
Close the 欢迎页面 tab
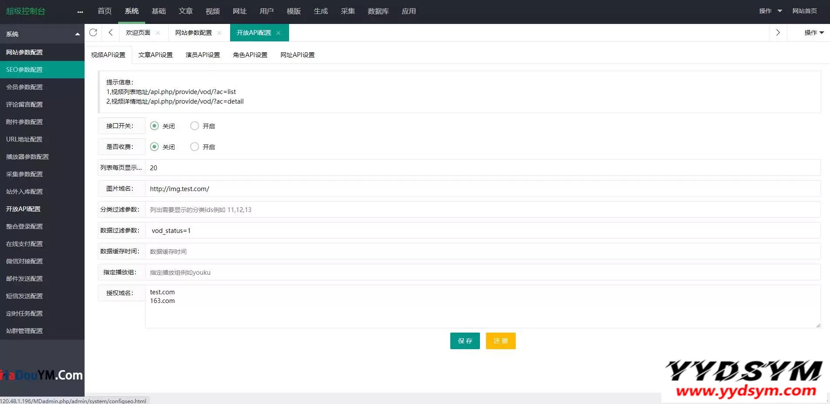tap(158, 33)
